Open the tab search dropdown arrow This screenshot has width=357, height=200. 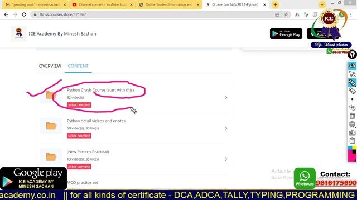point(322,4)
